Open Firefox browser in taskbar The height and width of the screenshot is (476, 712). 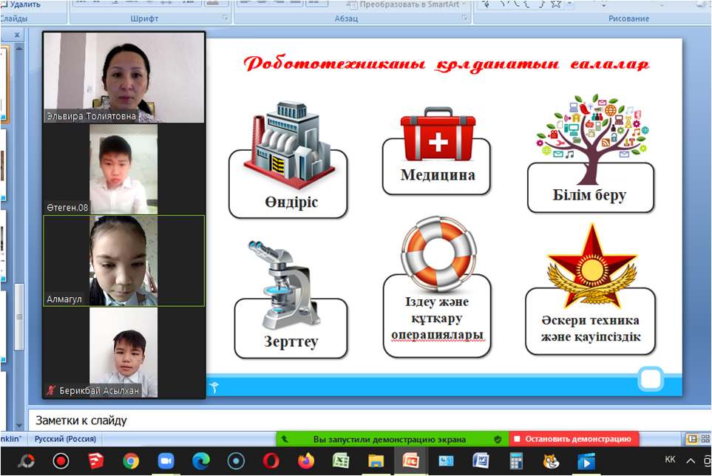coord(305,460)
